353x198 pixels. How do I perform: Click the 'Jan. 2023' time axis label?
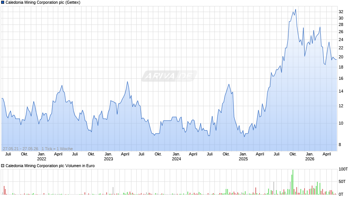(108, 157)
